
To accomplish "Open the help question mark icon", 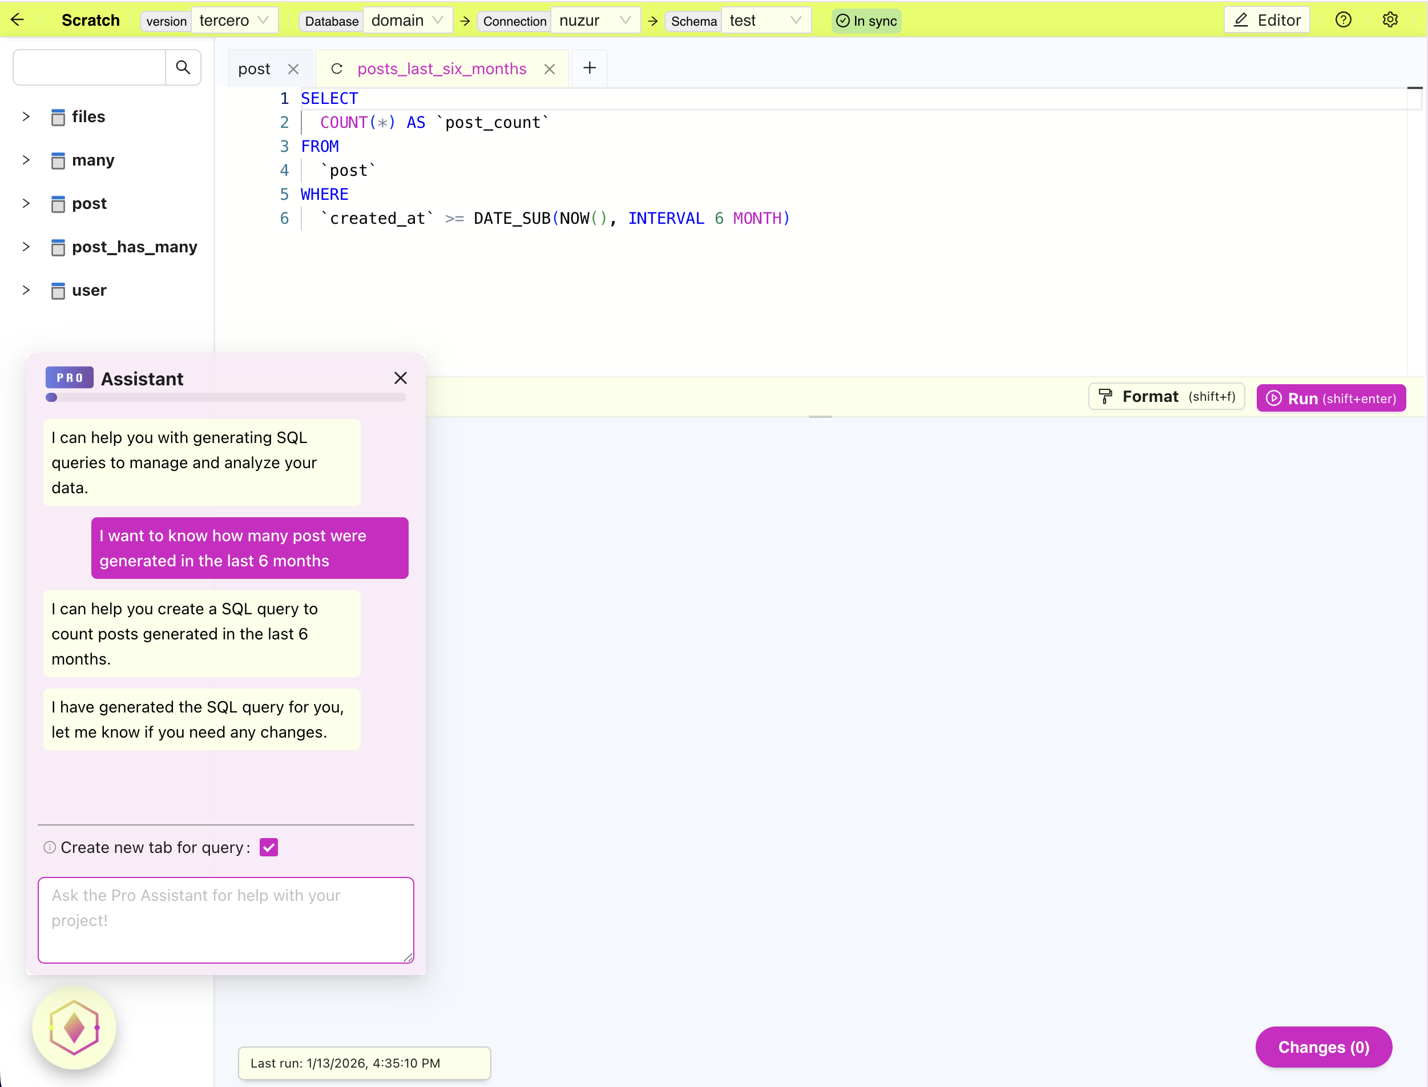I will coord(1344,20).
